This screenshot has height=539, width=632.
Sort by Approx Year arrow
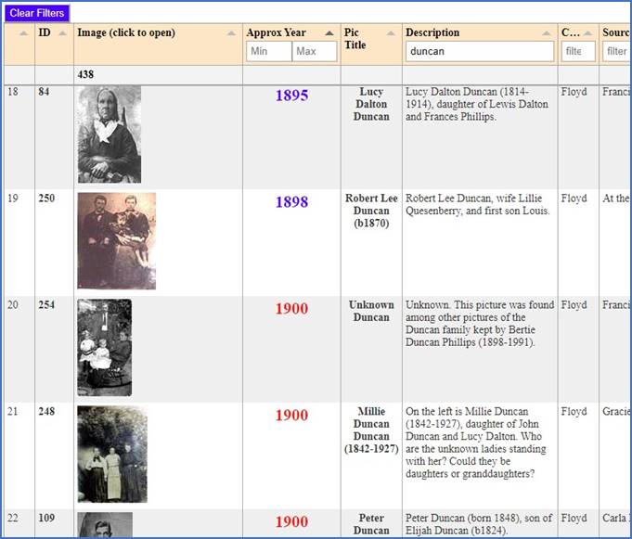(x=329, y=33)
